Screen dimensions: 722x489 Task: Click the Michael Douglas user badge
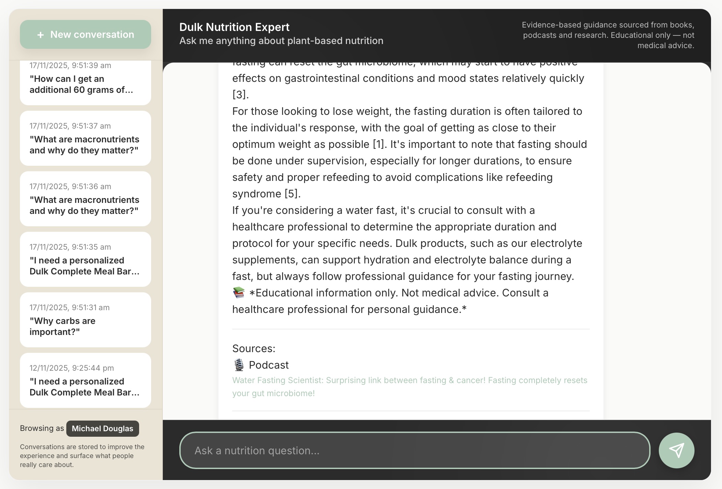pyautogui.click(x=102, y=428)
